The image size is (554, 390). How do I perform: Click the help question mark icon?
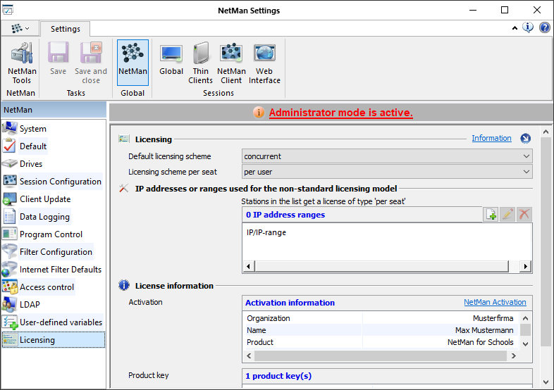pos(545,28)
